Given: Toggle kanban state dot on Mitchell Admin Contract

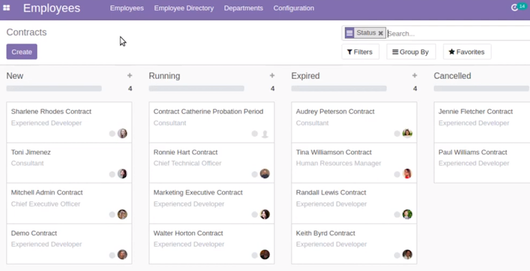Looking at the screenshot, I should (112, 215).
